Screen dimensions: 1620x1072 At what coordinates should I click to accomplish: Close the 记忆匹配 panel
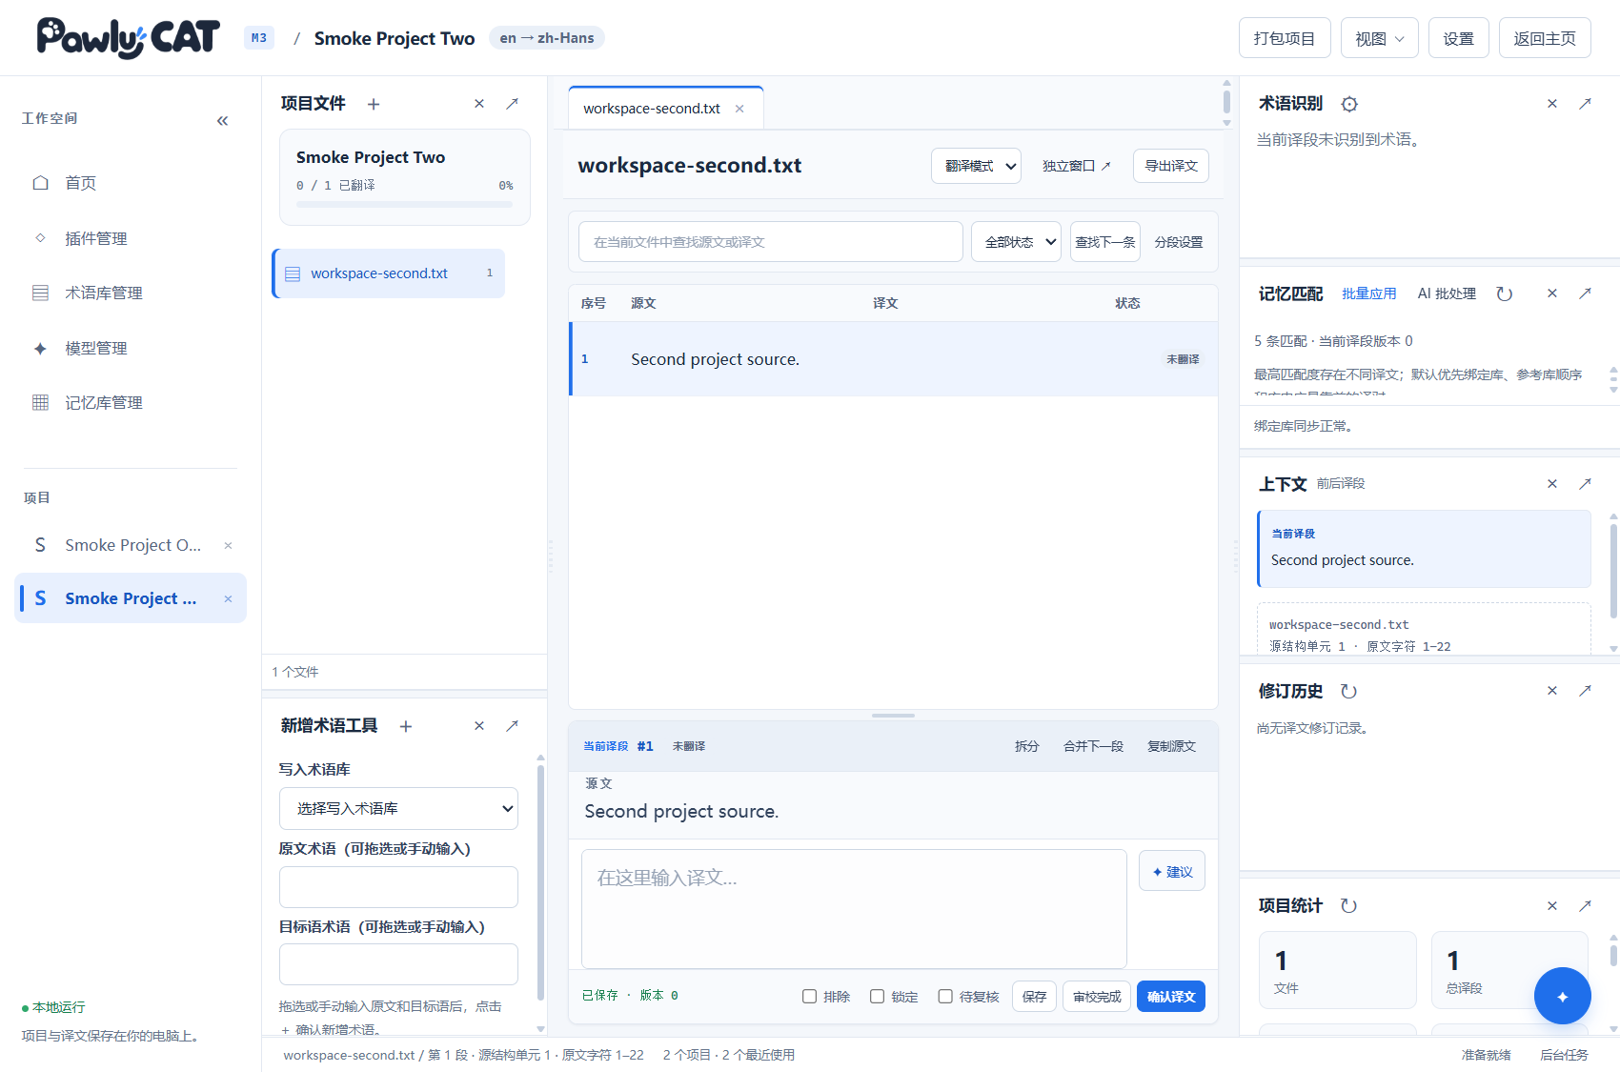1552,293
